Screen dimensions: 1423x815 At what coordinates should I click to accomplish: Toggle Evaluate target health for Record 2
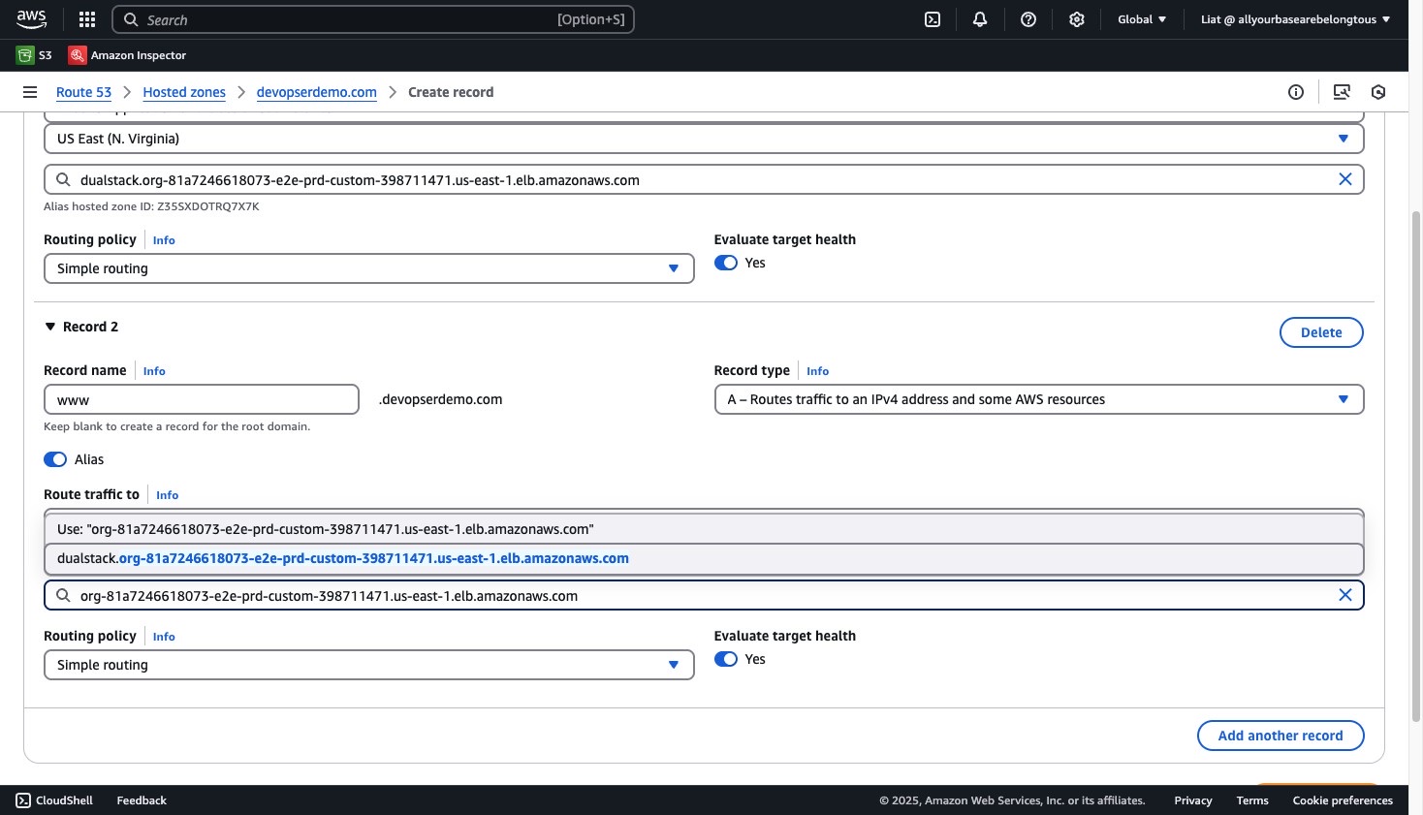click(x=726, y=659)
